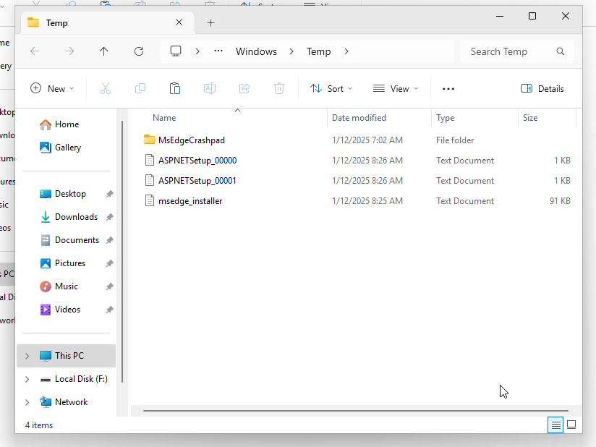
Task: Expand the hidden path ellipsis in address bar
Action: tap(218, 51)
